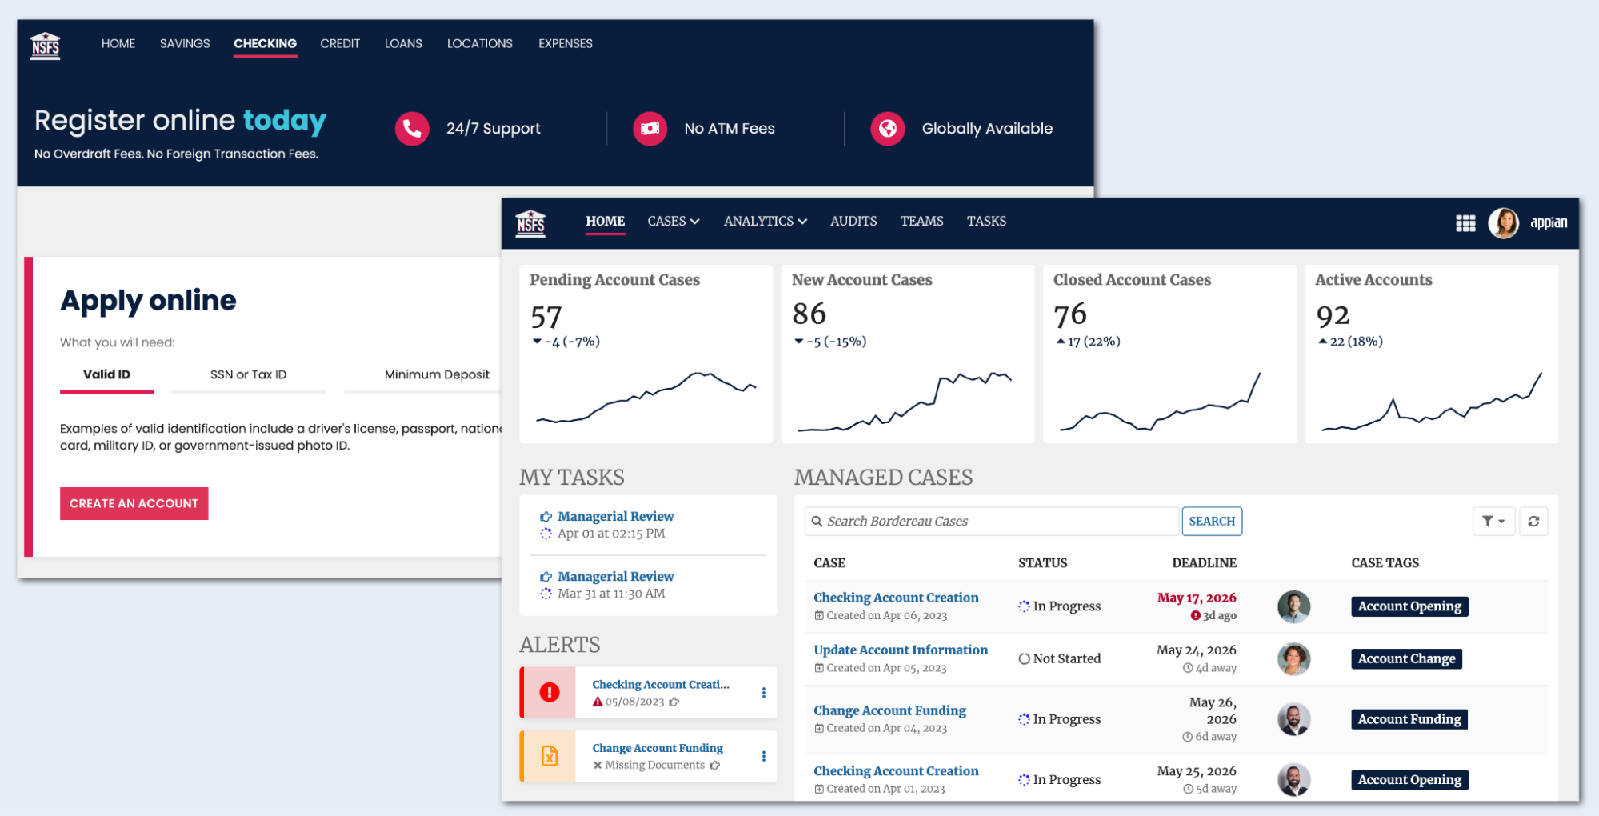Open TEAMS in the dashboard nav
Image resolution: width=1599 pixels, height=816 pixels.
(921, 222)
